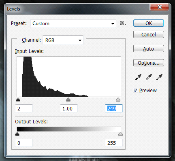Image resolution: width=175 pixels, height=161 pixels.
Task: Click the gamma field showing 1.00
Action: [69, 108]
